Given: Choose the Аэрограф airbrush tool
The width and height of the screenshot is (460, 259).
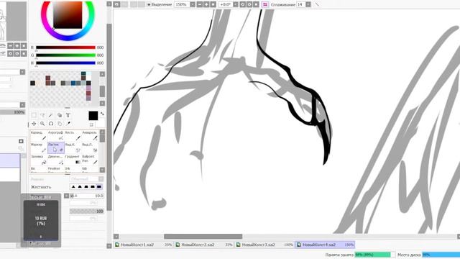Looking at the screenshot, I should coord(56,136).
